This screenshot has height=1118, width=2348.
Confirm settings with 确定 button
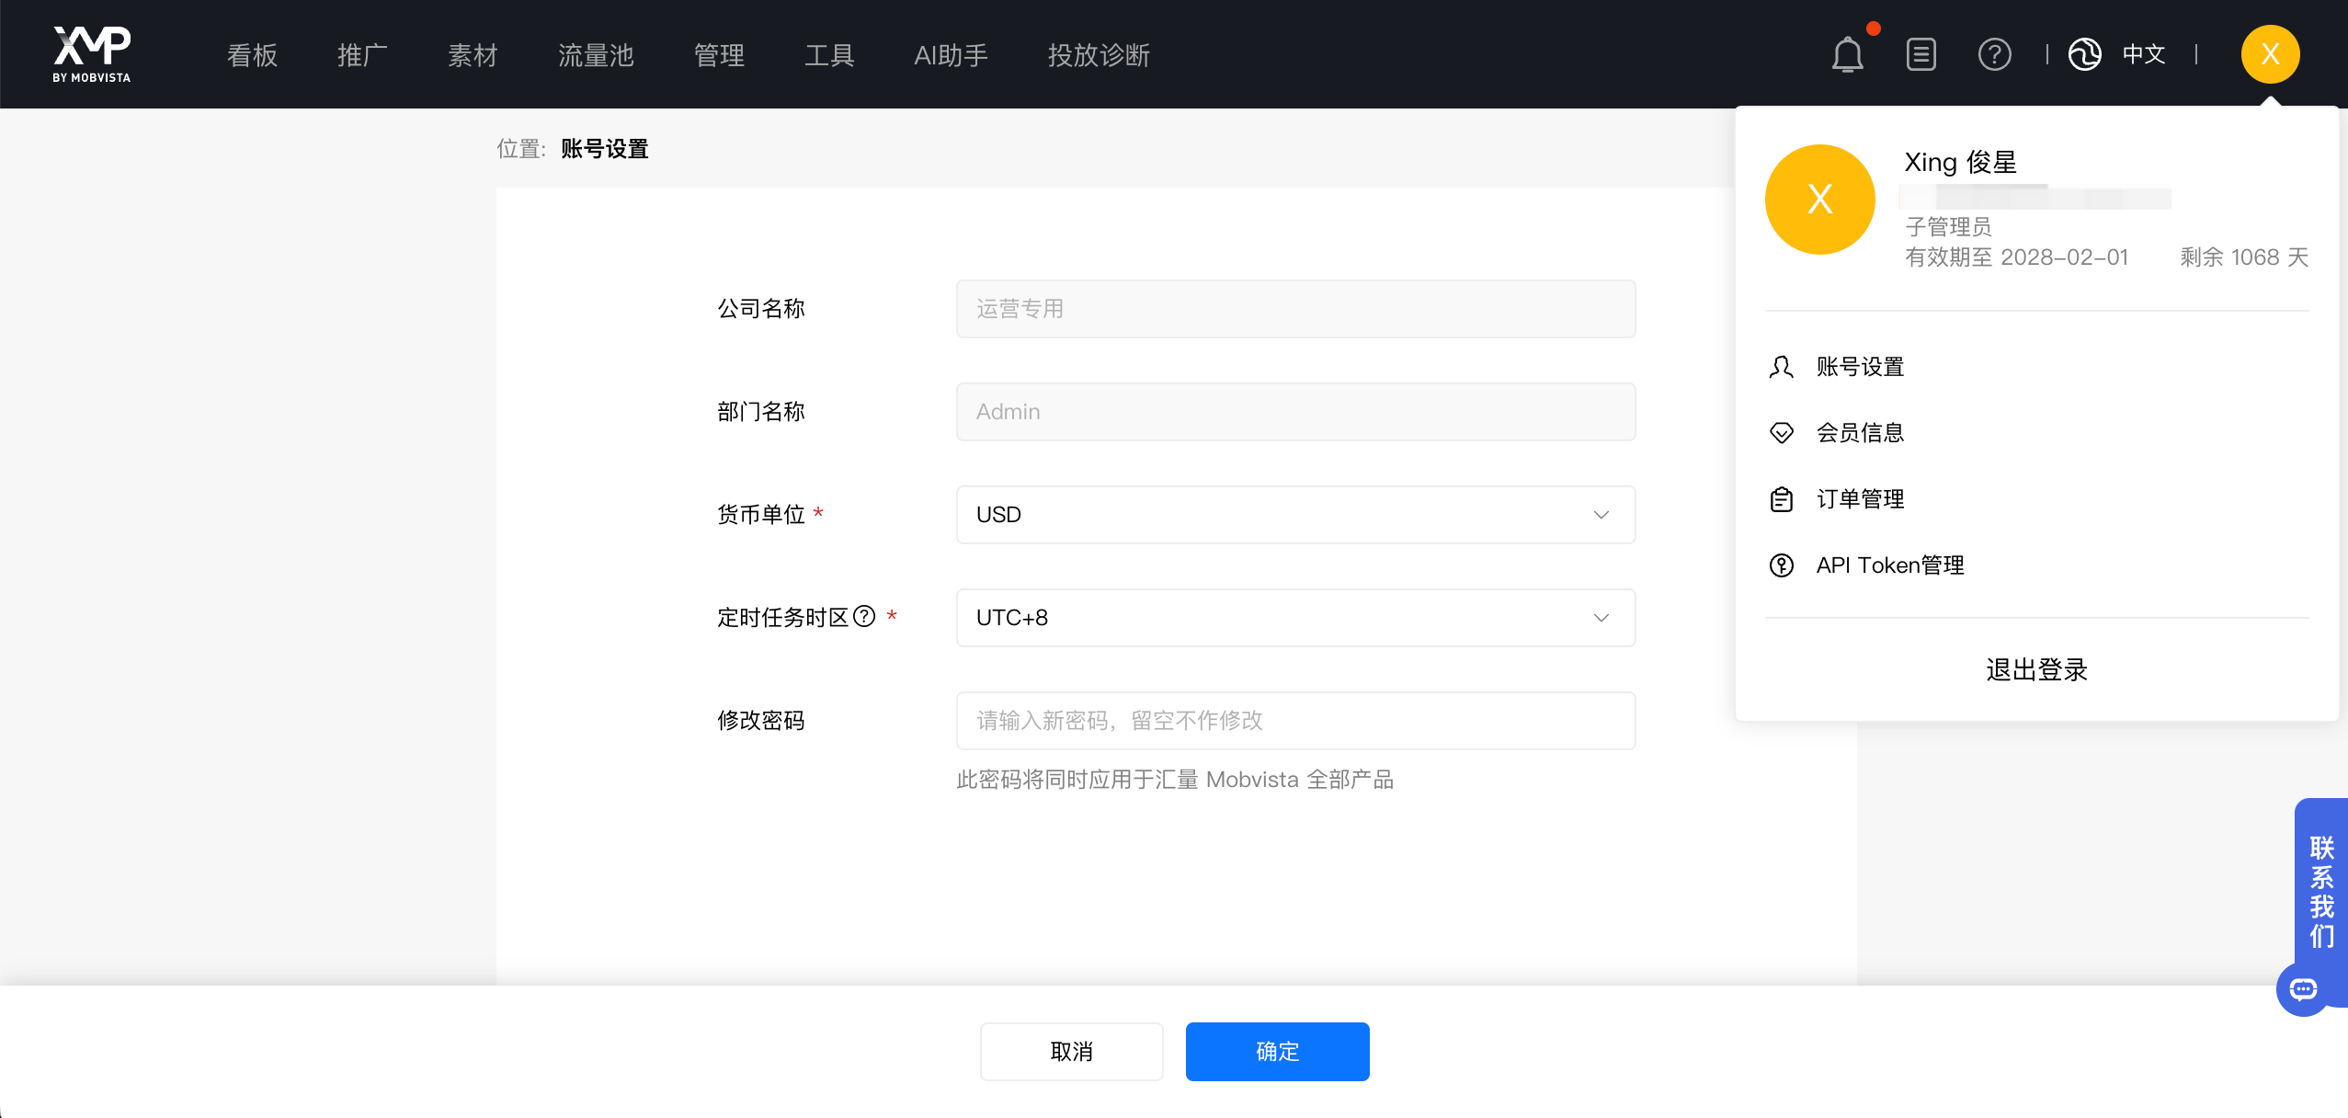pos(1276,1051)
